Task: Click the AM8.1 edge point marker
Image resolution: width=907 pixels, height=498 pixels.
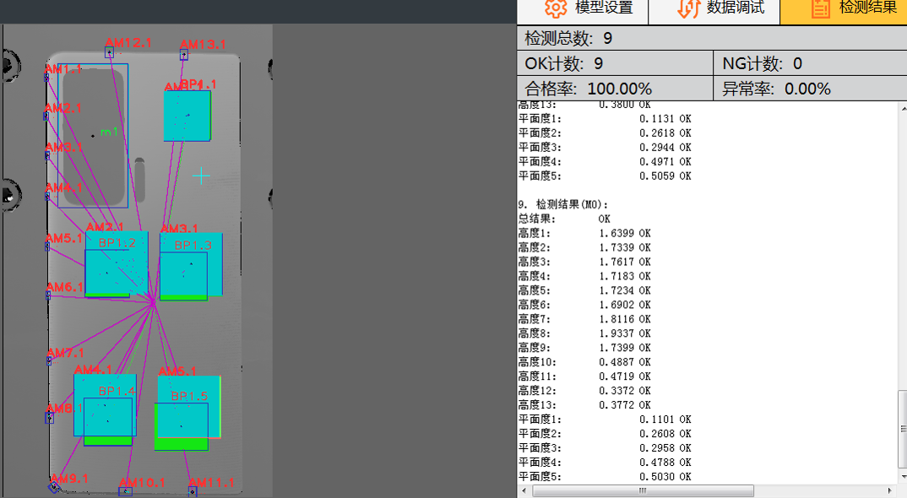Action: tap(50, 417)
